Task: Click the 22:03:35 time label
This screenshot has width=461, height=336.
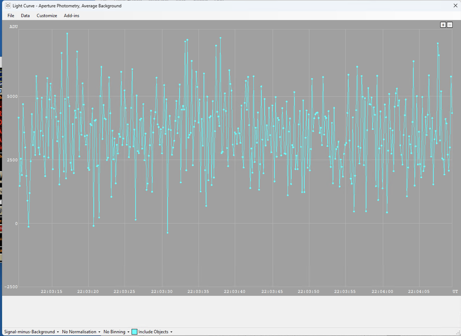Action: [x=198, y=291]
